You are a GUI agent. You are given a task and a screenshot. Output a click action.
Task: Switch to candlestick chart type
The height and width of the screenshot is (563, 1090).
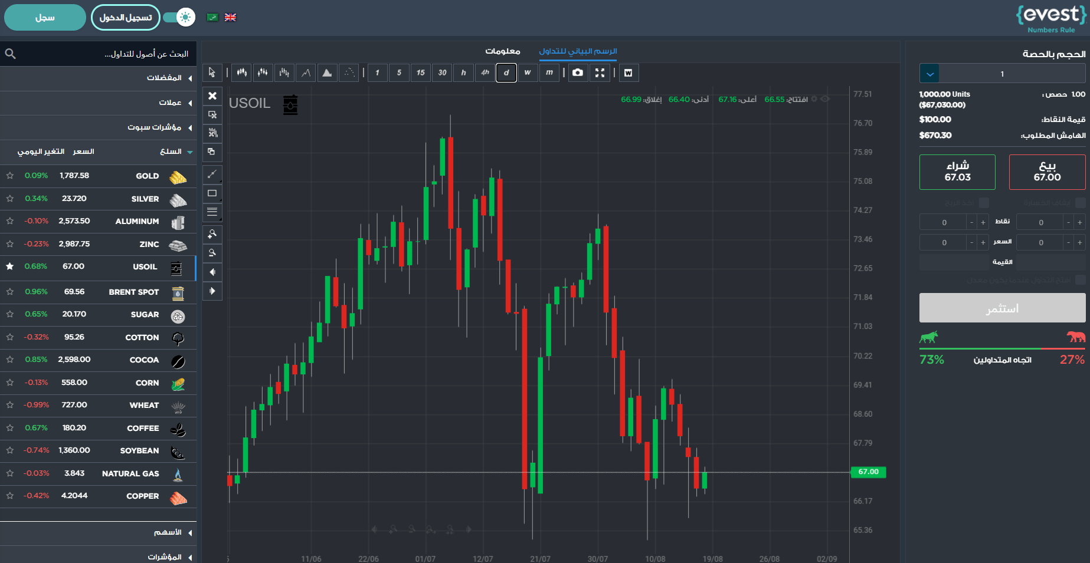click(241, 73)
